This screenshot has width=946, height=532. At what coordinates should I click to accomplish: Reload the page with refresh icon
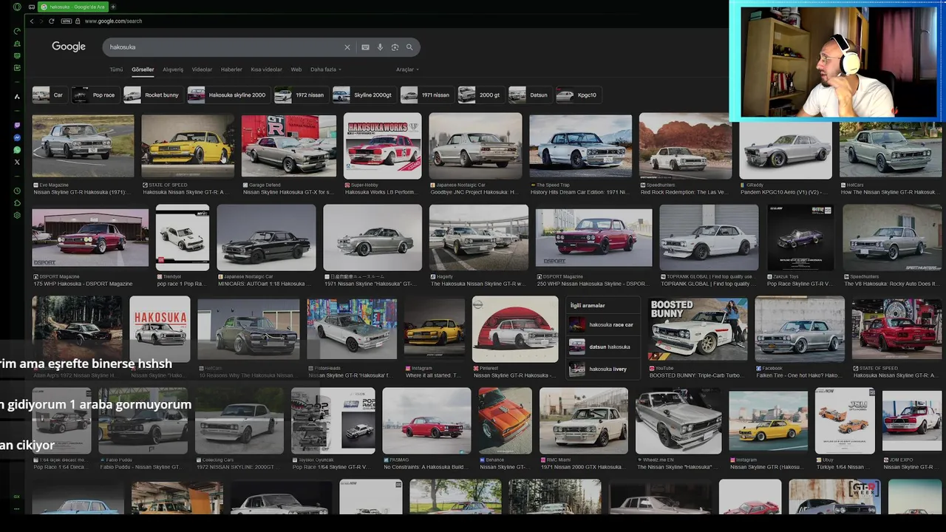click(52, 21)
